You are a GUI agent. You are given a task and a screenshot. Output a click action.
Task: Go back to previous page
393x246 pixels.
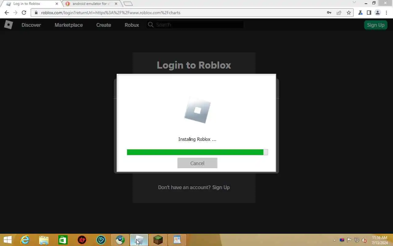(7, 13)
